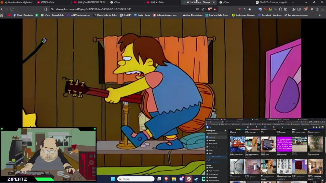The image size is (326, 183).
Task: Open the Marketplace settings gear icon
Action: (x=225, y=131)
